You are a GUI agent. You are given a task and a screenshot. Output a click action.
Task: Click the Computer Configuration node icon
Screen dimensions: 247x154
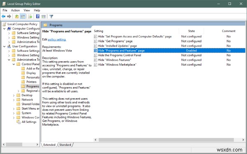click(9, 29)
